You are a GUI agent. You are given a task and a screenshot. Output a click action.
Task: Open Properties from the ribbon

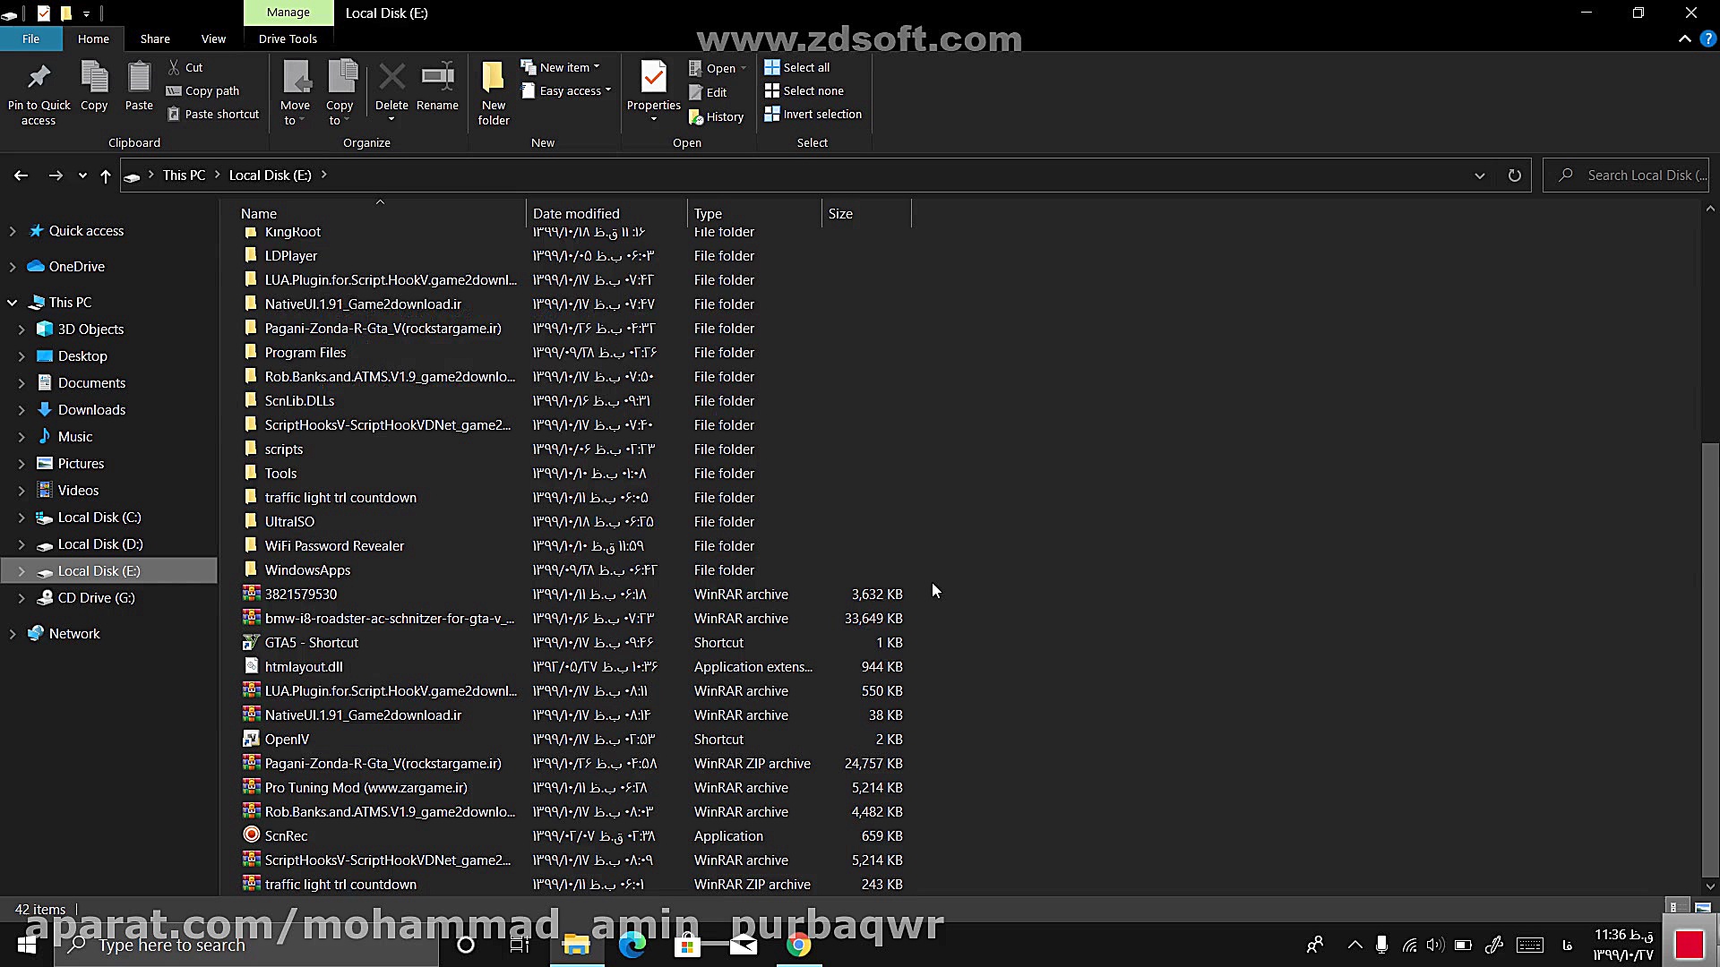(x=653, y=80)
